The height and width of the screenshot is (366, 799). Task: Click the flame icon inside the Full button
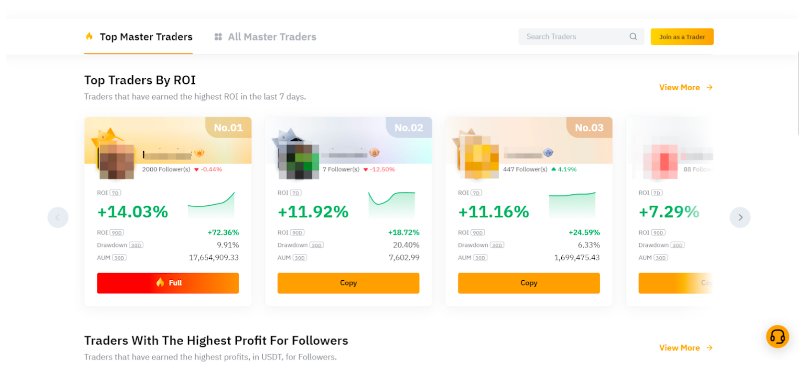coord(161,283)
